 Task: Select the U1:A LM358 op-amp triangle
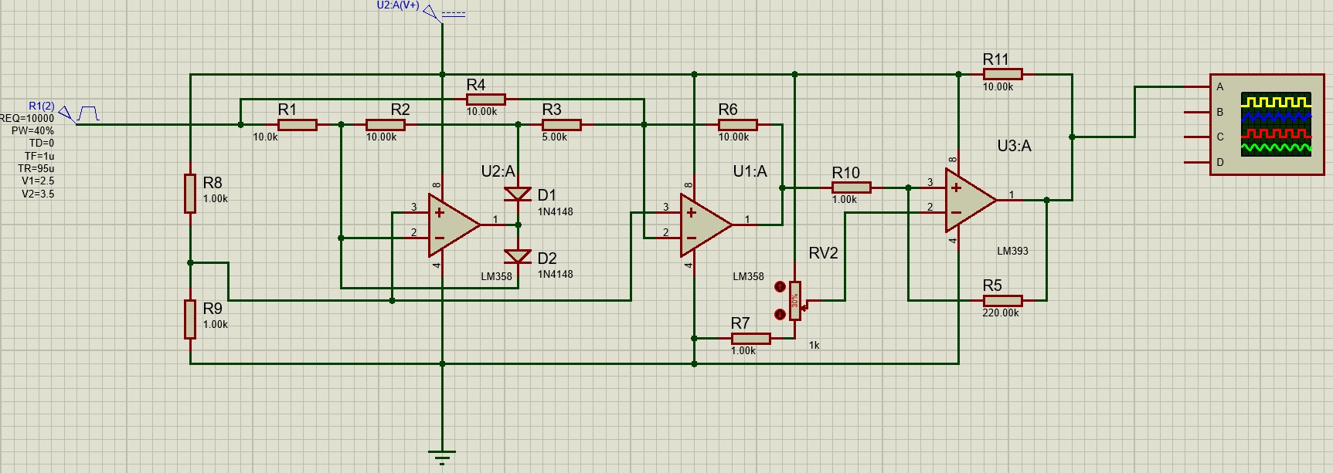pos(706,225)
